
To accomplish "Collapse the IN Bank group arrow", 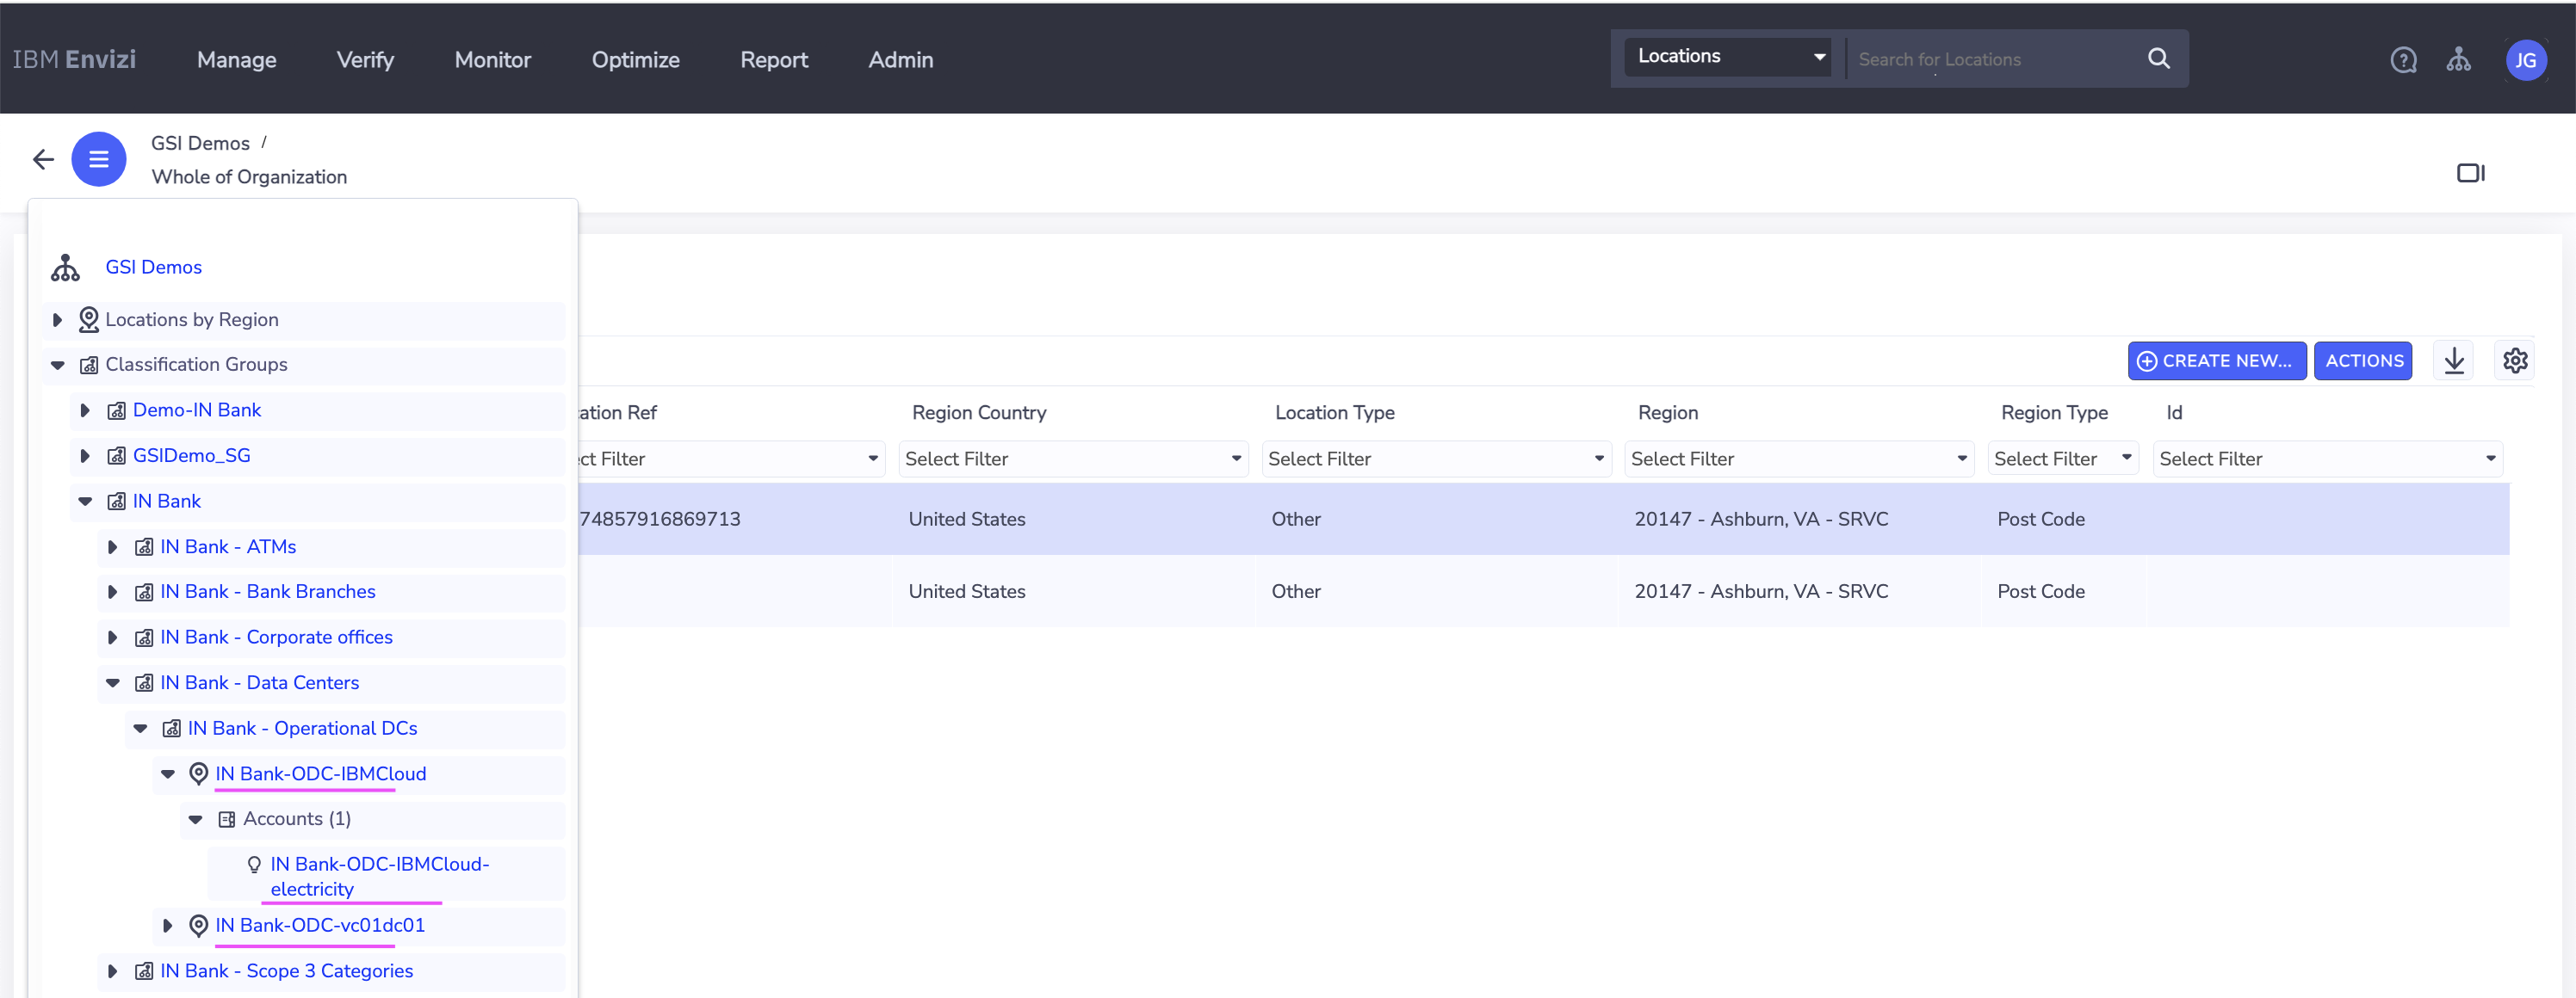I will tap(85, 502).
